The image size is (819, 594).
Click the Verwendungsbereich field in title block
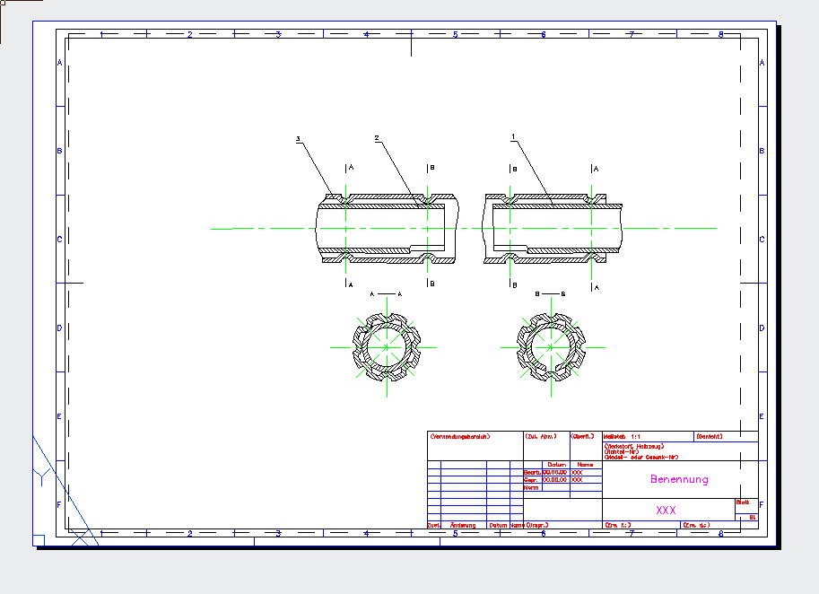pyautogui.click(x=459, y=437)
